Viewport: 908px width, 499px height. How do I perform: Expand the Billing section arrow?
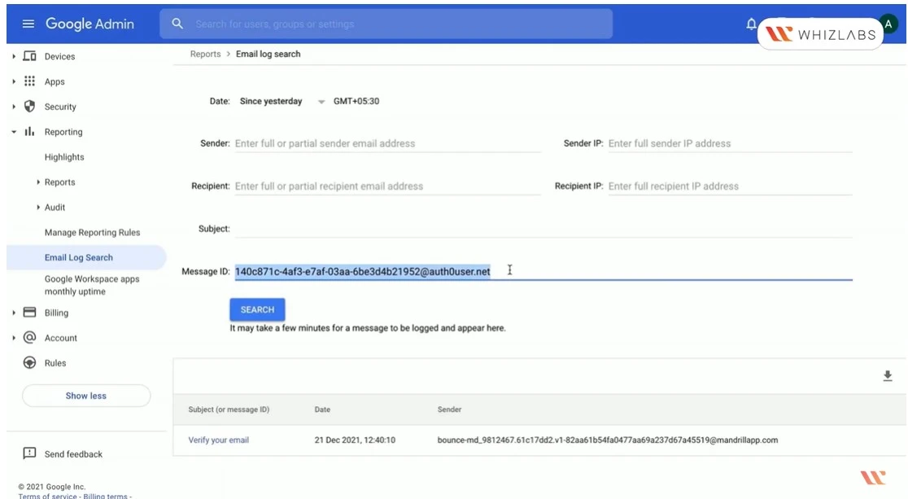pyautogui.click(x=14, y=313)
